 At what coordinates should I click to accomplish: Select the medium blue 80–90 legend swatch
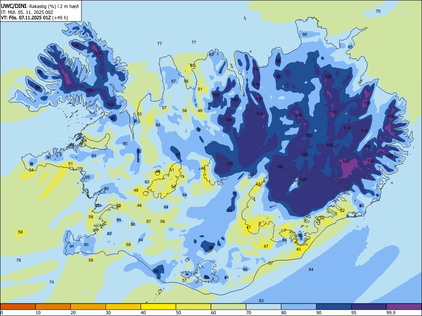pyautogui.click(x=298, y=307)
